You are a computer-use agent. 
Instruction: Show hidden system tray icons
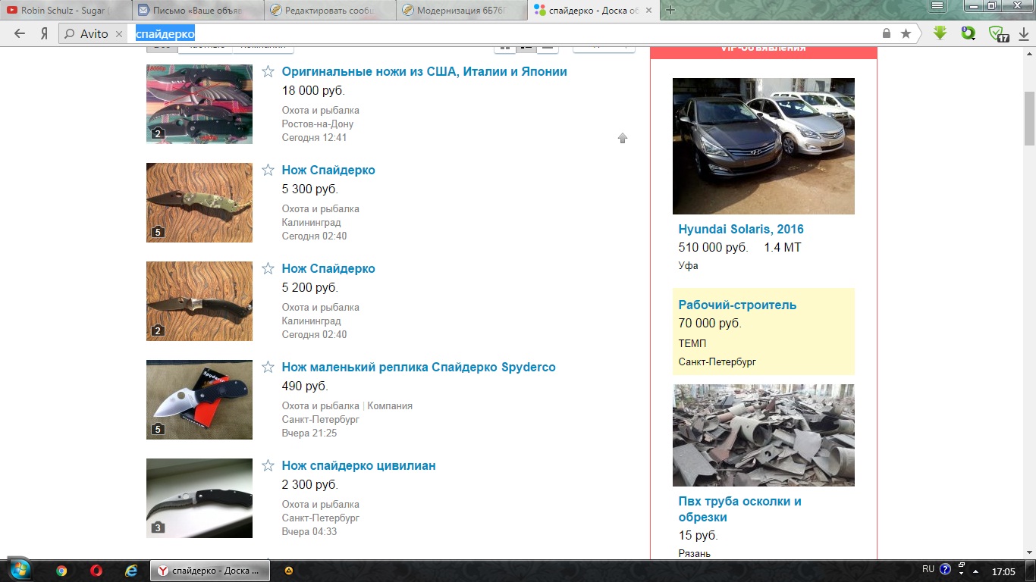(977, 570)
